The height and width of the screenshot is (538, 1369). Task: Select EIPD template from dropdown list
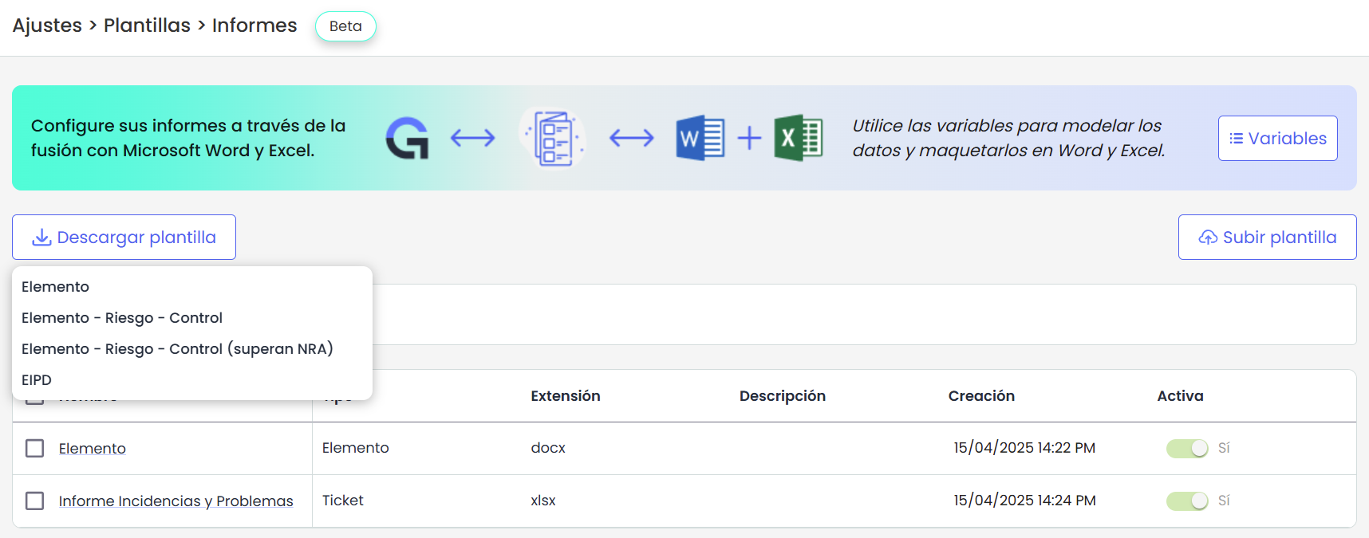pyautogui.click(x=37, y=380)
